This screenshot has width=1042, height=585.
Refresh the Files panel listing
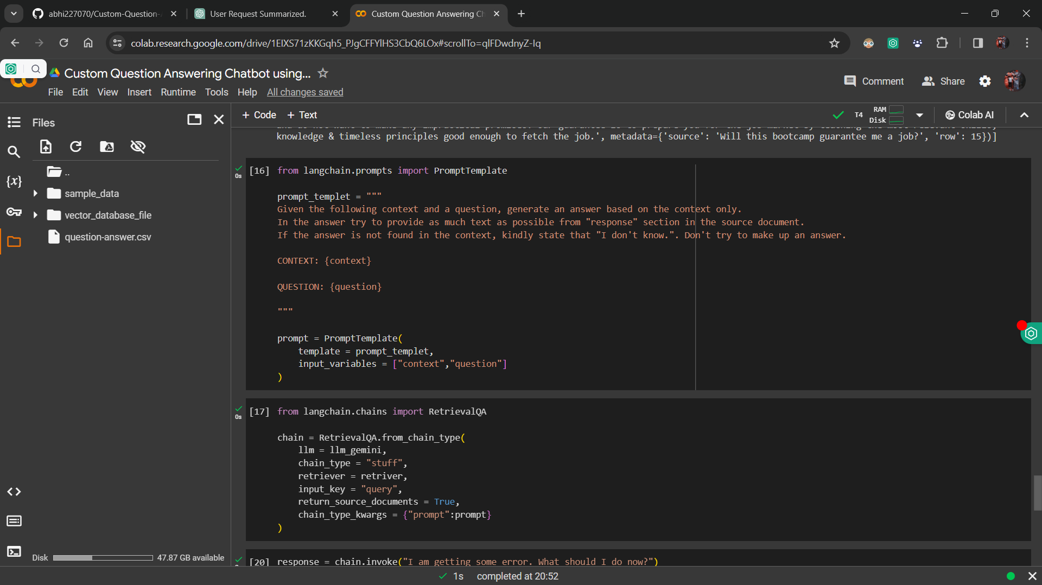(x=76, y=147)
